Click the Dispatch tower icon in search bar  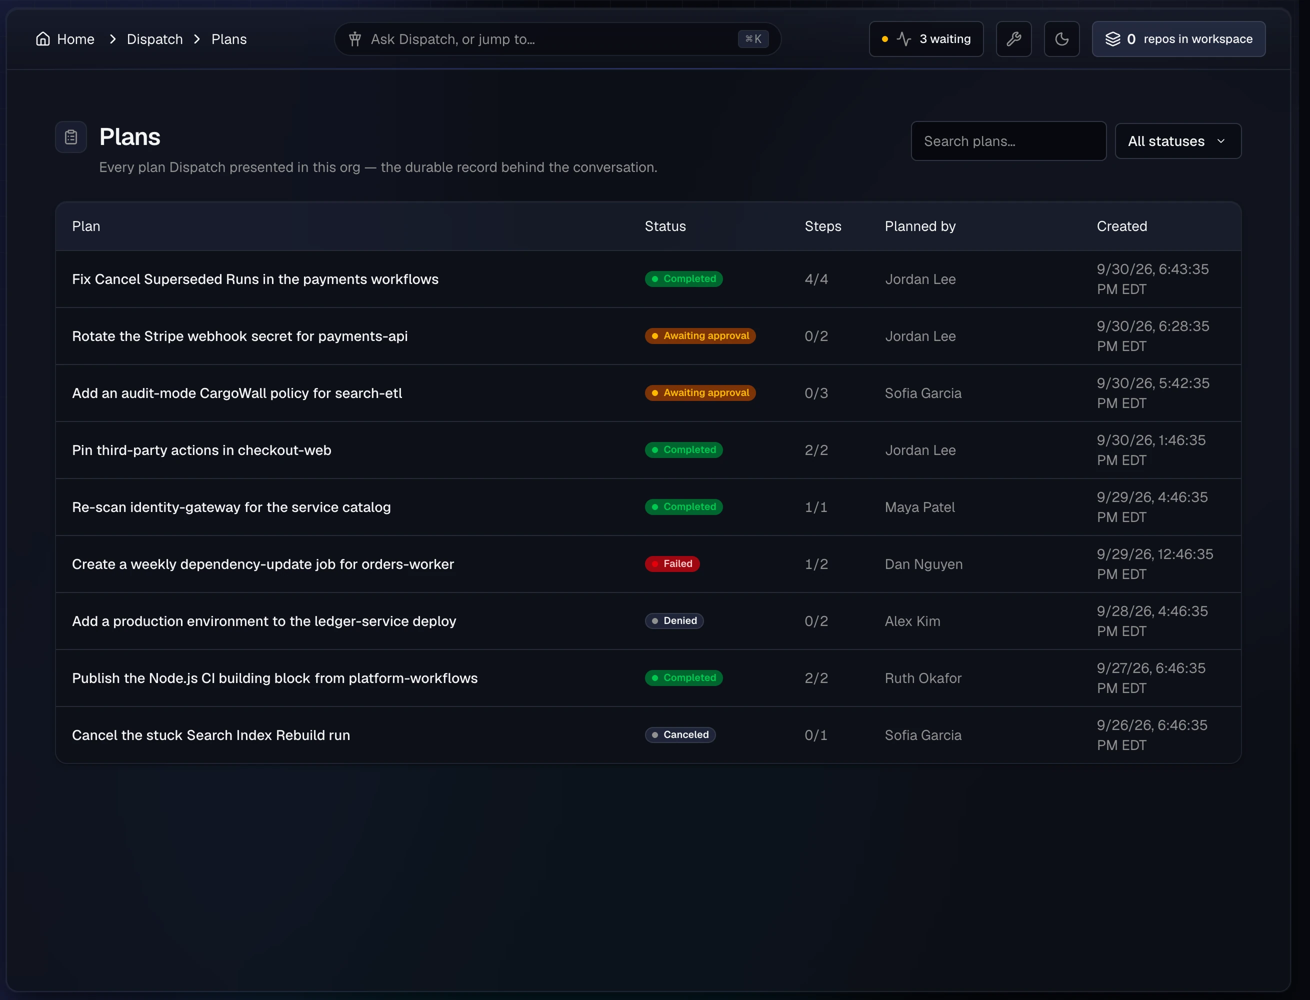pos(354,39)
